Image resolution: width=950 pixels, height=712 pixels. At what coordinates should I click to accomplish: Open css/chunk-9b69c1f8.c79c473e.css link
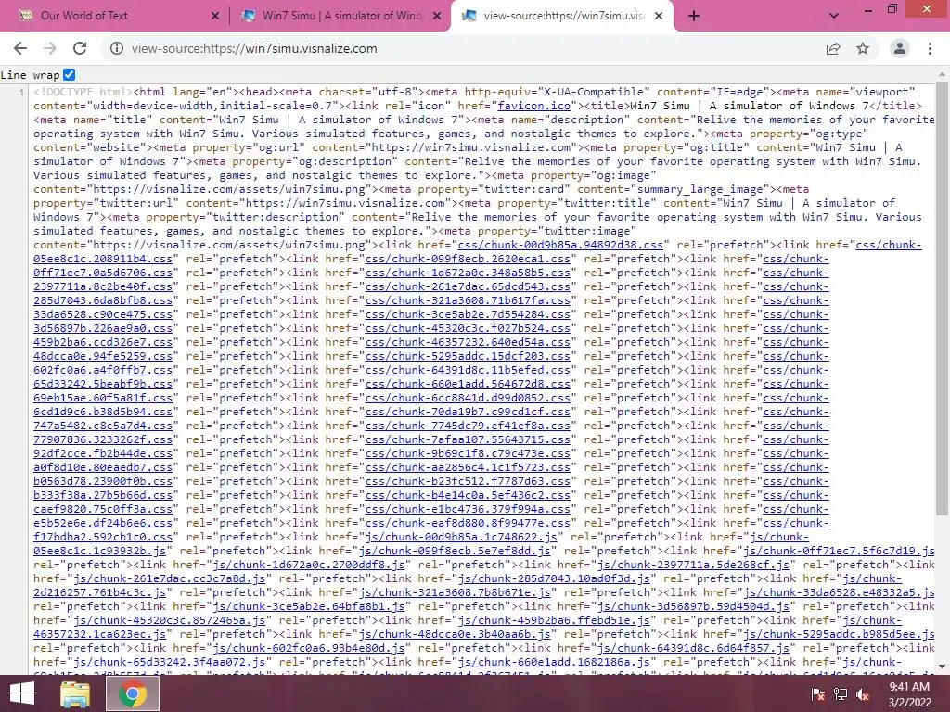468,453
